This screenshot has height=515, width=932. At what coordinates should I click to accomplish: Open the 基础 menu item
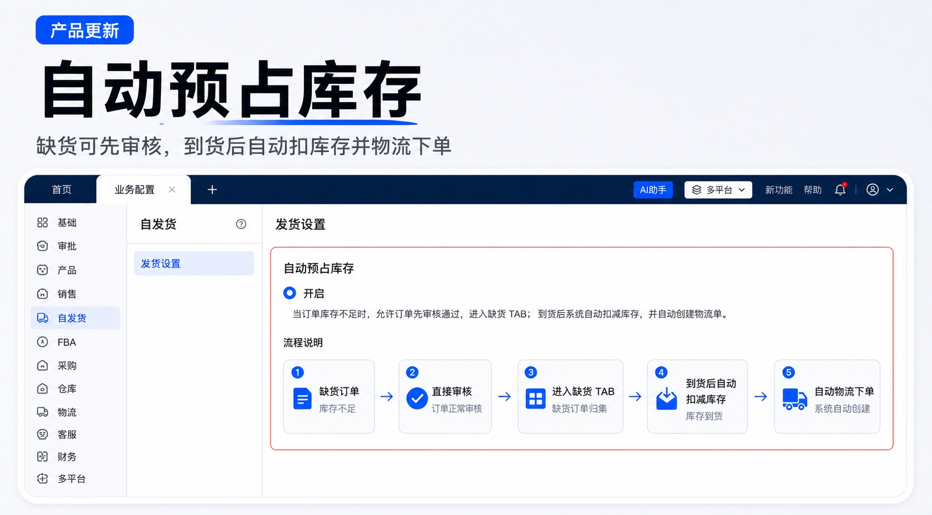[67, 222]
